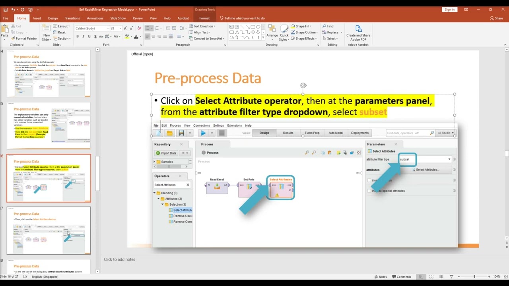Open the Animations tab
Image resolution: width=509 pixels, height=286 pixels.
[x=95, y=18]
